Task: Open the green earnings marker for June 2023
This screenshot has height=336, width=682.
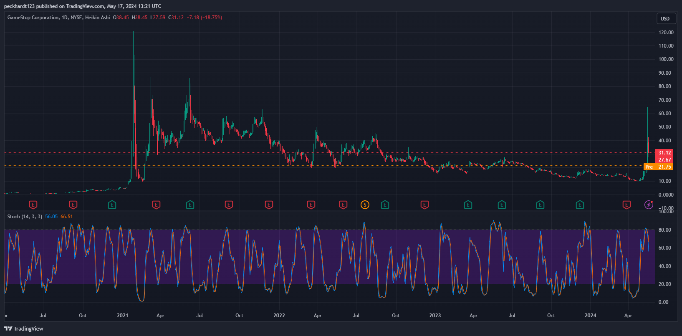Action: coord(502,205)
